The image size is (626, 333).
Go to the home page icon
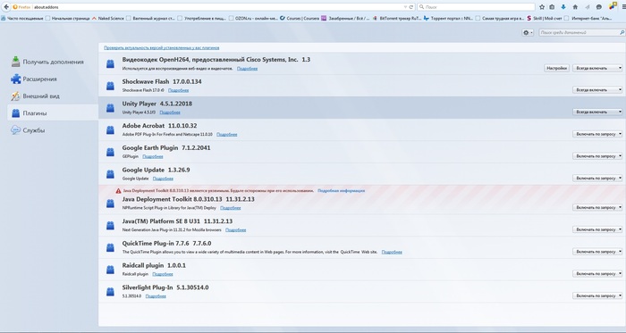tap(575, 7)
